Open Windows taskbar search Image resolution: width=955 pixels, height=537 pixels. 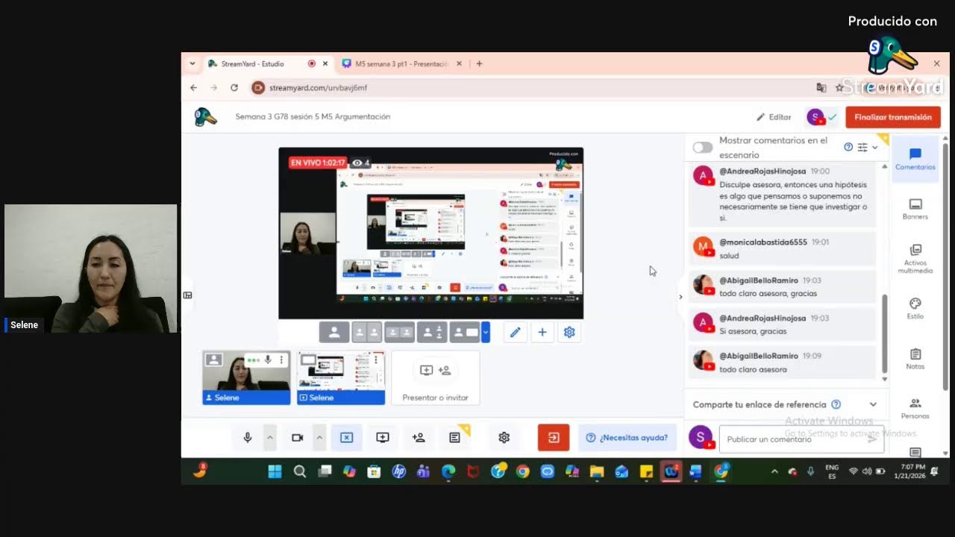300,471
